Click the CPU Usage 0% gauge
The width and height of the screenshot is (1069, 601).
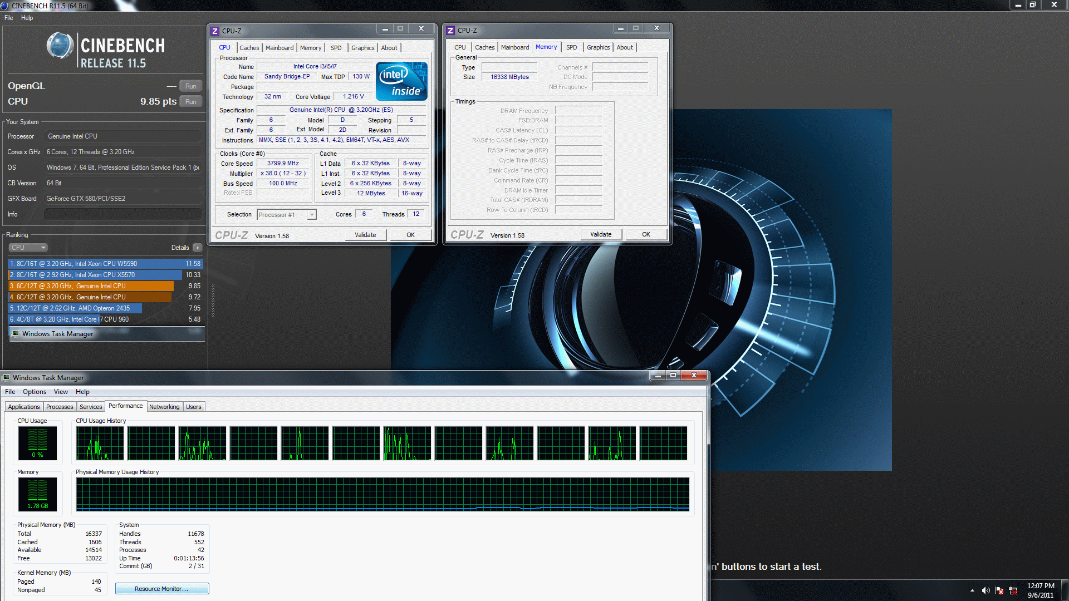coord(38,443)
